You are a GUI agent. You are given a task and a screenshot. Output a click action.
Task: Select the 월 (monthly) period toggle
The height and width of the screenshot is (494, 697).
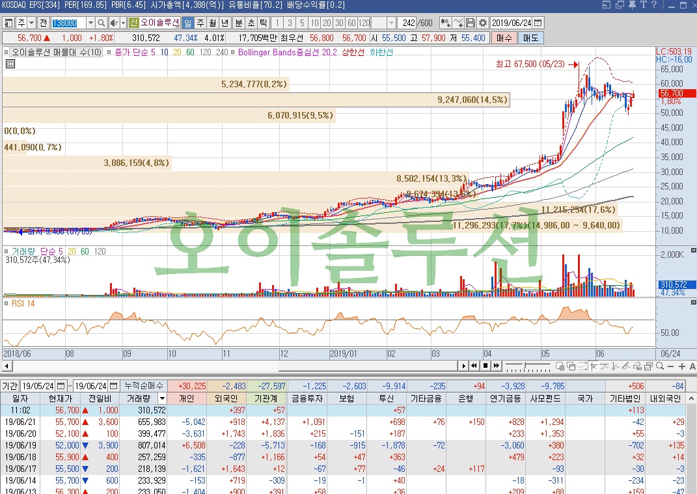pos(213,23)
